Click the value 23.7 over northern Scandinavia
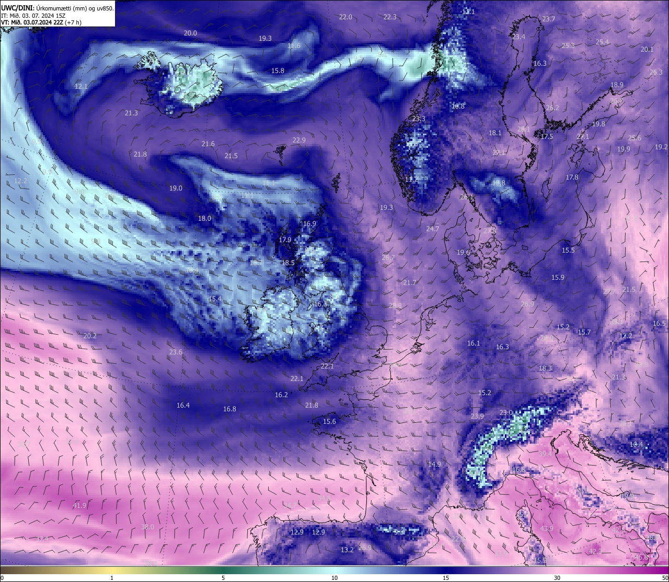Image resolution: width=669 pixels, height=582 pixels. coord(548,19)
